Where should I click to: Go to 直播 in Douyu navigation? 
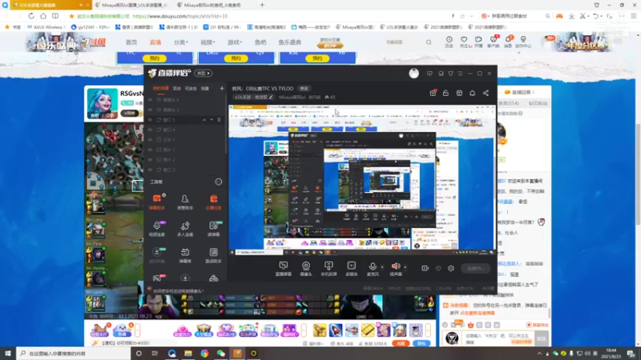point(155,42)
